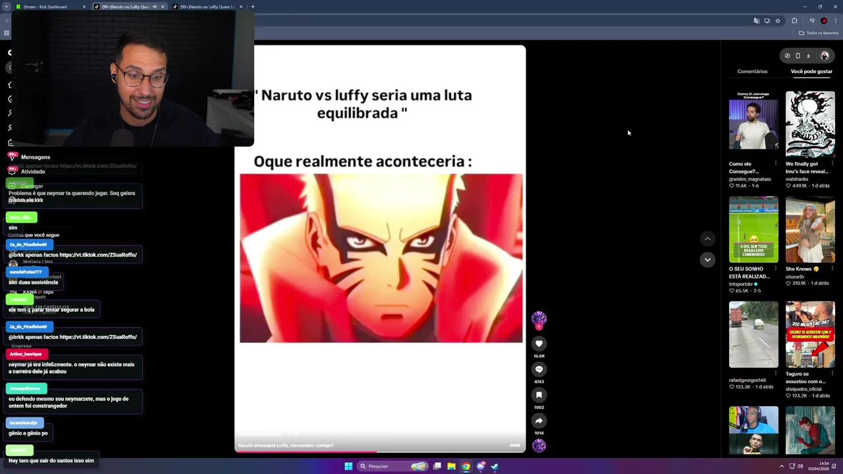Open the TikTok account avatar menu
The height and width of the screenshot is (474, 843).
point(824,56)
